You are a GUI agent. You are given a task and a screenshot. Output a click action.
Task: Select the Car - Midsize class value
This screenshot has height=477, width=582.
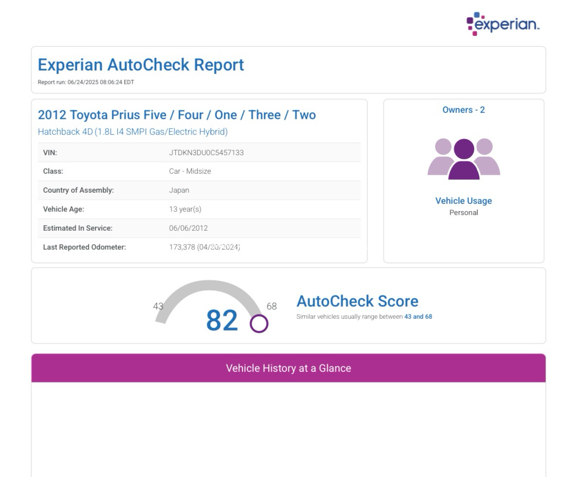click(x=190, y=171)
